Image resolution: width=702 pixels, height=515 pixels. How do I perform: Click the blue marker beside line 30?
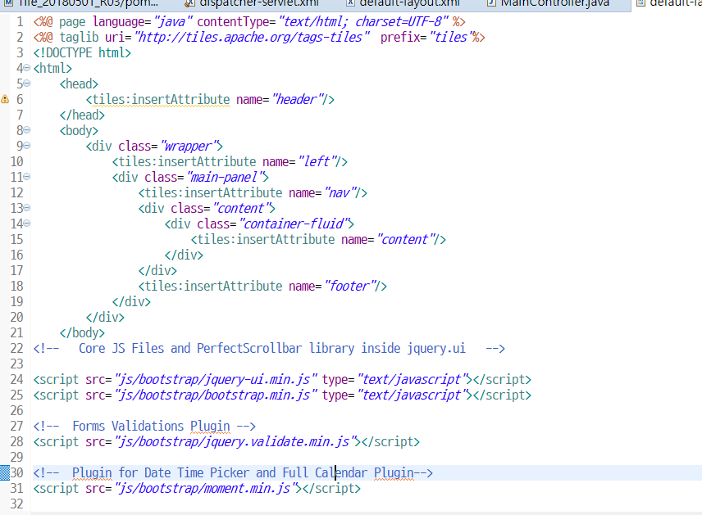pos(4,472)
